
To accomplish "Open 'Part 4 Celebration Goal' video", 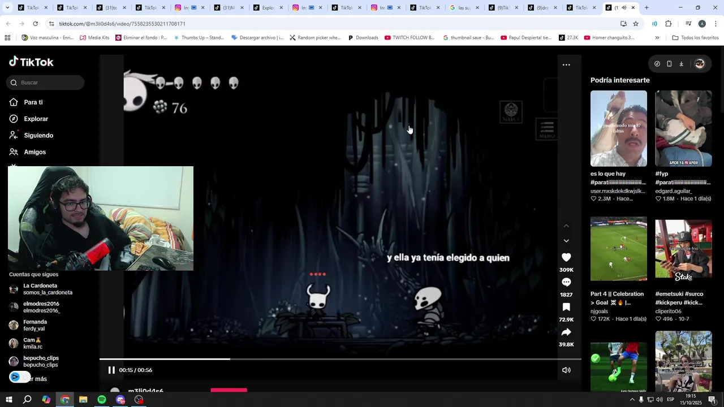I will pyautogui.click(x=619, y=249).
